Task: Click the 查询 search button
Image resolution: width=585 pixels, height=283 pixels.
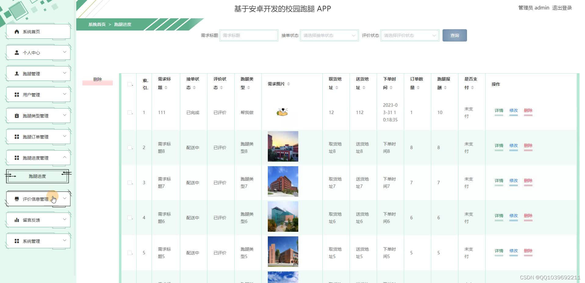Action: (454, 35)
